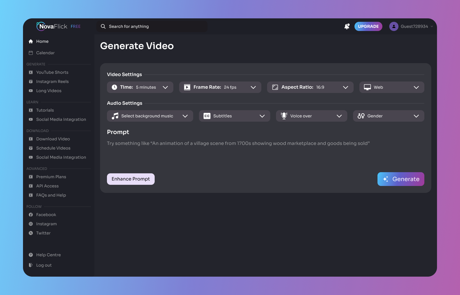Click the Facebook icon in sidebar

[x=31, y=215]
